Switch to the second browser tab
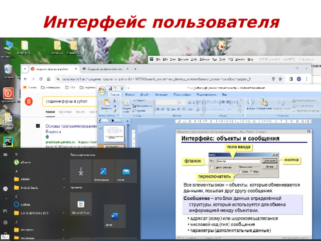This screenshot has width=321, height=241. point(105,69)
